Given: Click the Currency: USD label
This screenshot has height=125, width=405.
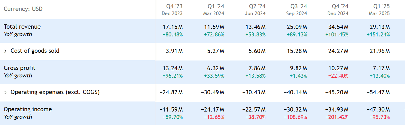Looking at the screenshot, I should point(23,9).
